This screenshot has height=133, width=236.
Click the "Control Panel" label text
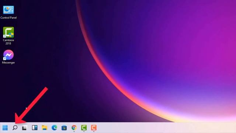click(x=8, y=18)
